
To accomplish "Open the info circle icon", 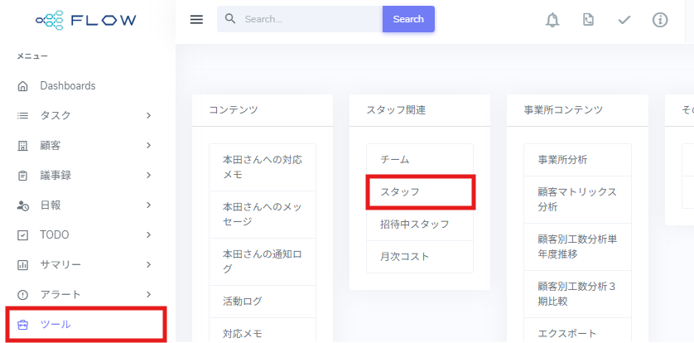I will click(660, 20).
